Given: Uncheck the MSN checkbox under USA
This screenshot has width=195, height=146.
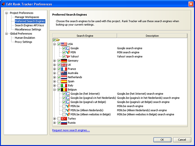Looking at the screenshot, I should coord(64,52).
